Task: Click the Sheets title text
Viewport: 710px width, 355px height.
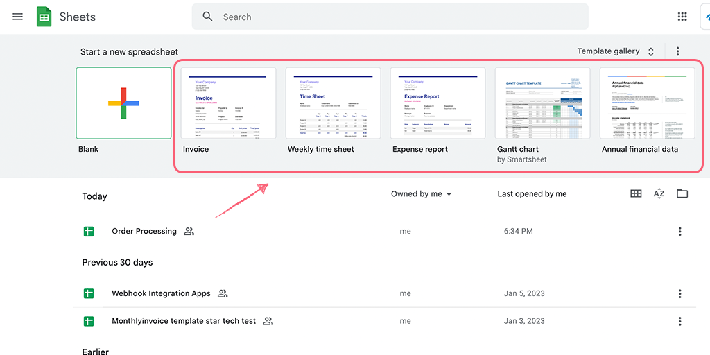Action: coord(78,17)
